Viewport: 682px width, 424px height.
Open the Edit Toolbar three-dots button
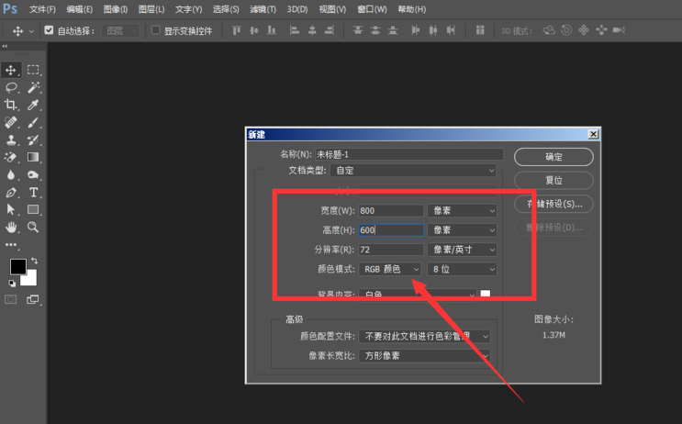pyautogui.click(x=11, y=245)
